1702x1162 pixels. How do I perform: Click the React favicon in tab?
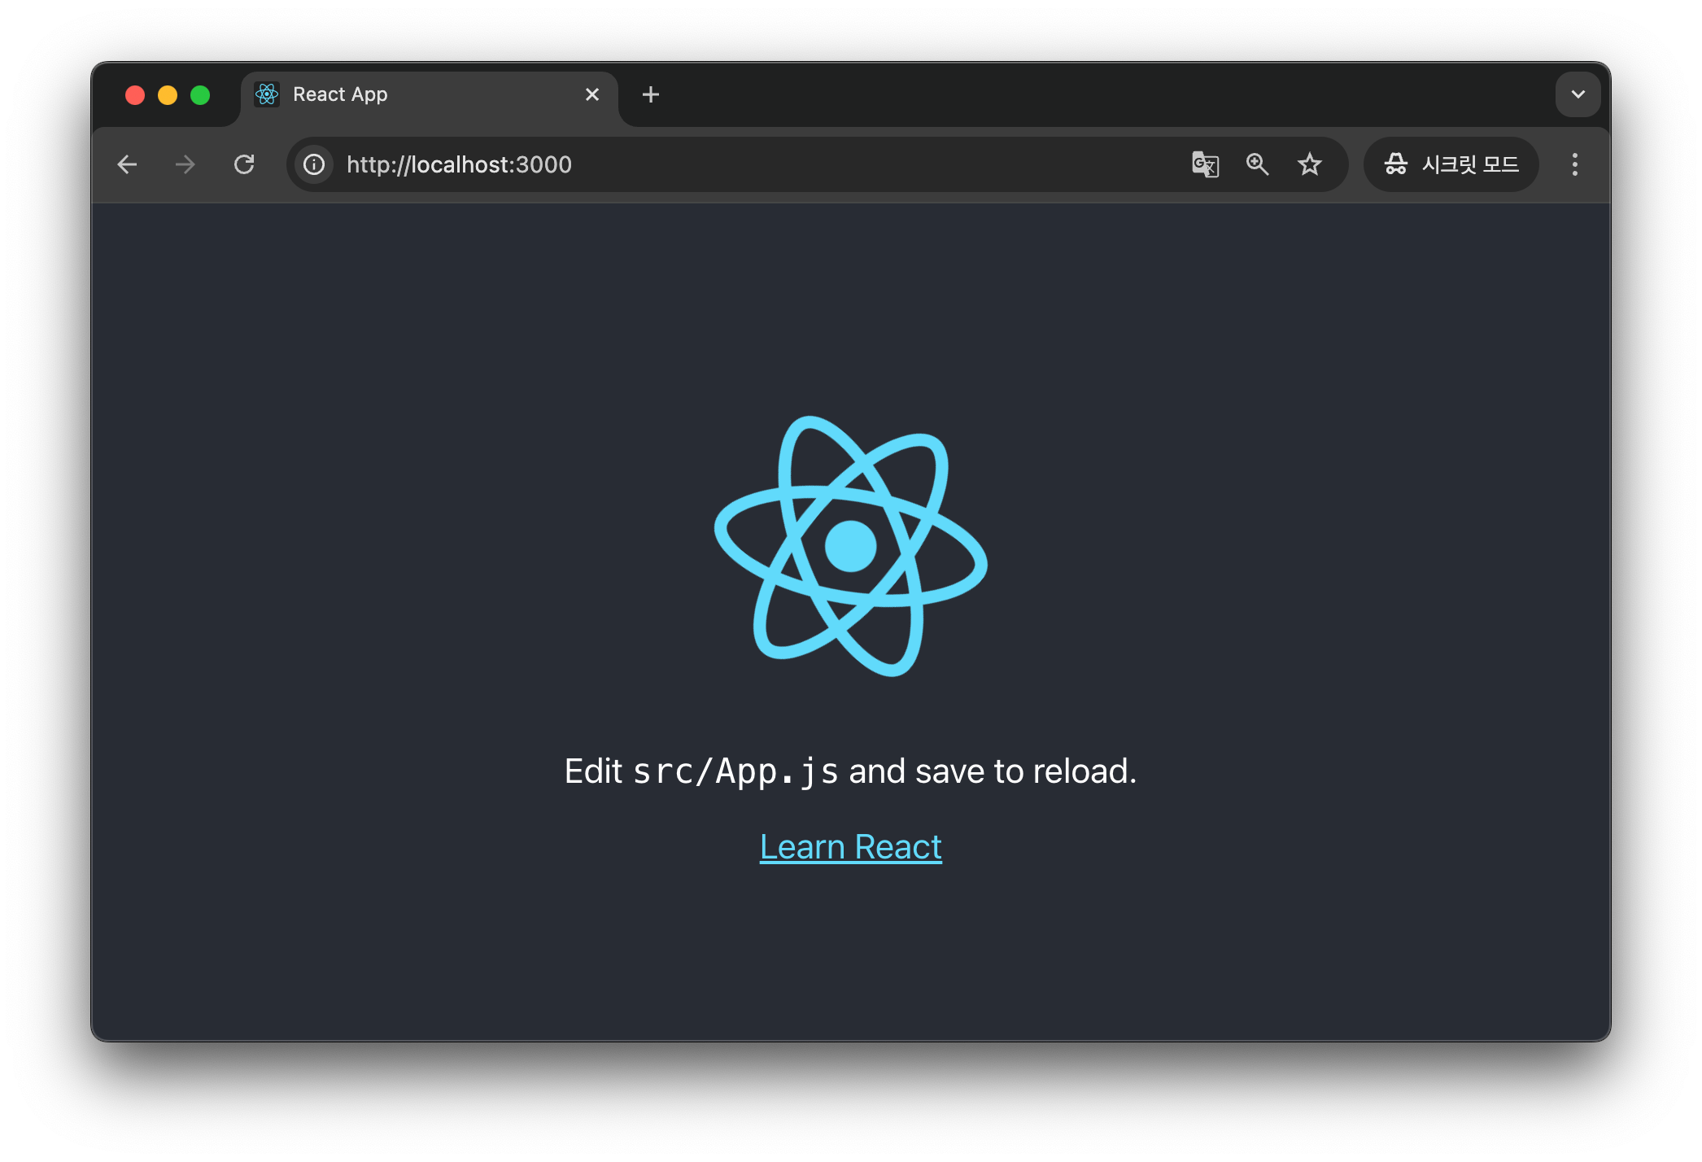pos(267,94)
